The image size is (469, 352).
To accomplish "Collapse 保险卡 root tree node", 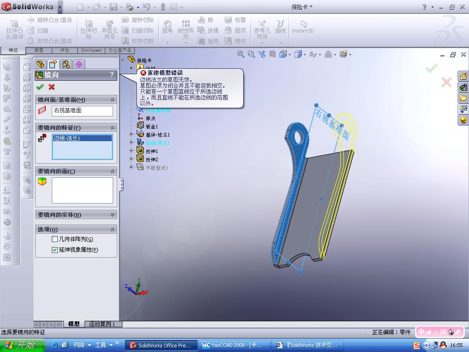I will 123,60.
